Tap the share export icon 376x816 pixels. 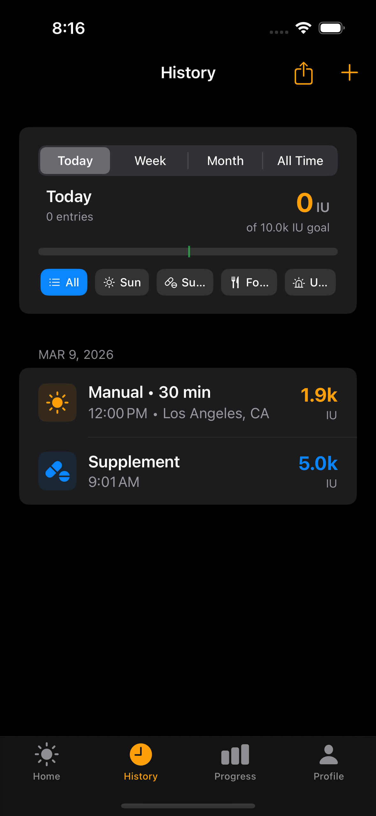[303, 73]
